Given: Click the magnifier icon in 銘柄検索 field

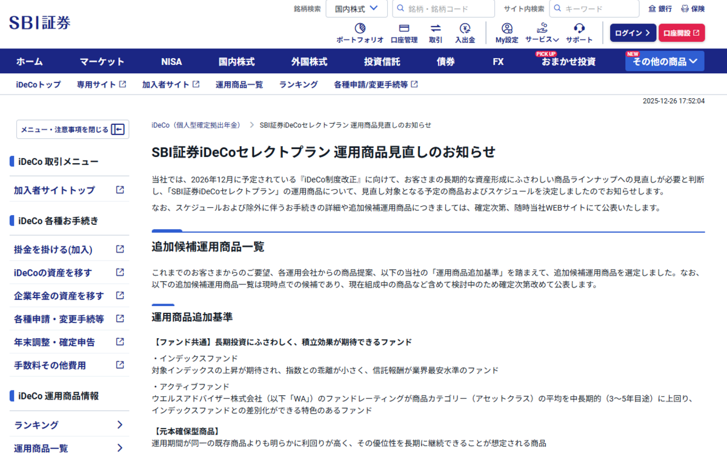Looking at the screenshot, I should [x=399, y=8].
